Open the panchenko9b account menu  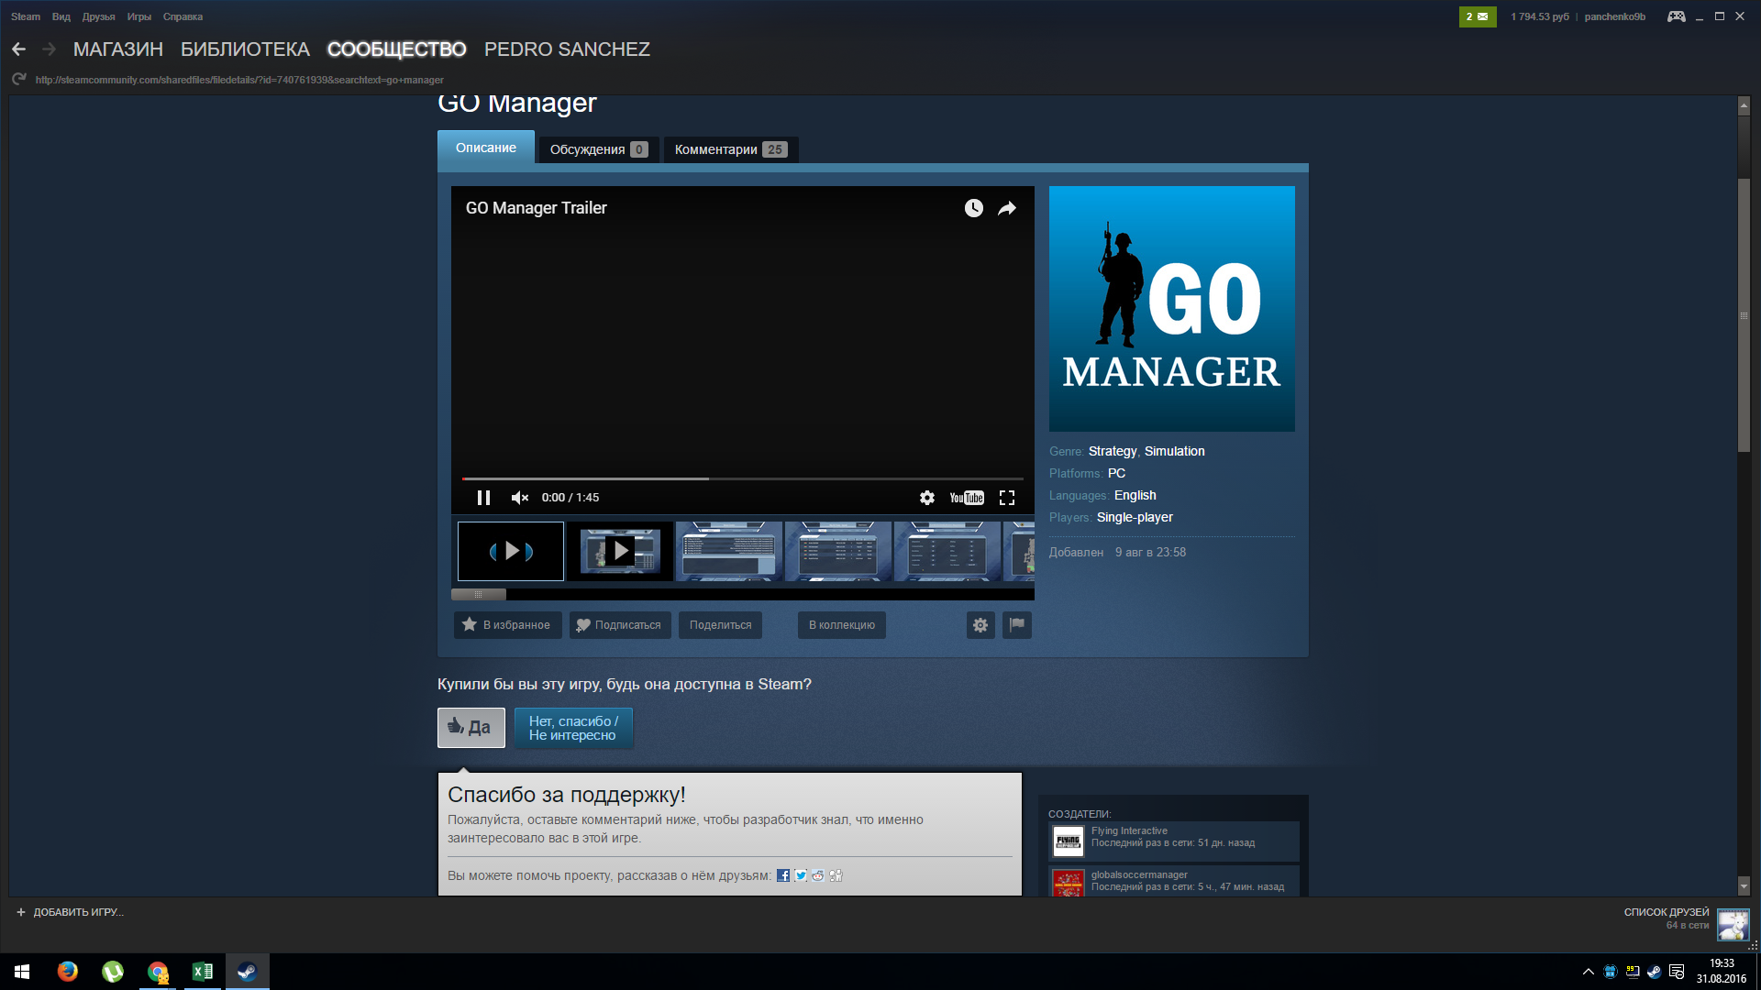click(x=1615, y=16)
